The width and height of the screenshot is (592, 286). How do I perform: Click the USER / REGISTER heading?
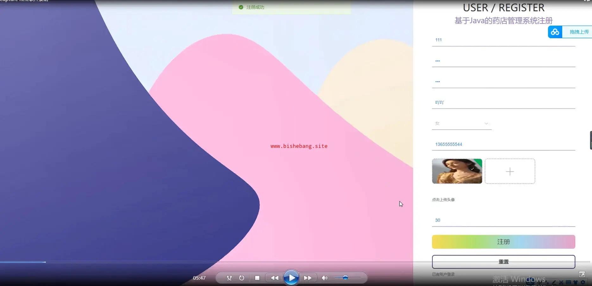tap(503, 8)
